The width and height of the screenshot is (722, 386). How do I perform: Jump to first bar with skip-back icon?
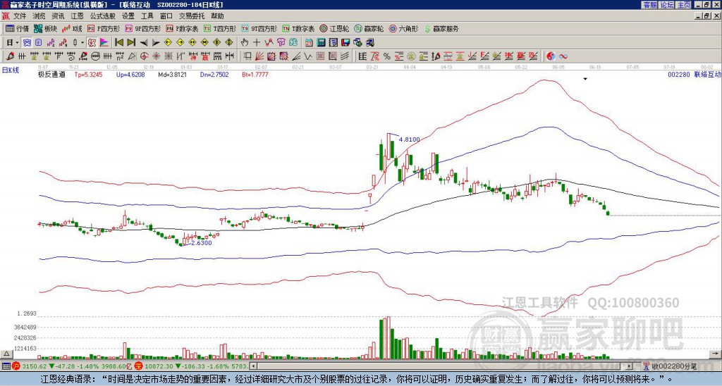coord(118,43)
